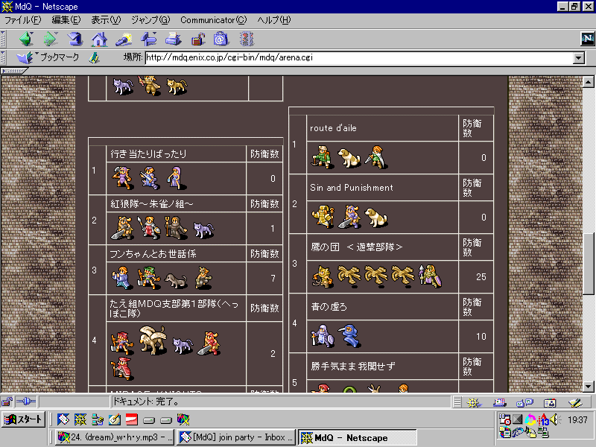The height and width of the screenshot is (447, 596).
Task: Click the route d'aile party name
Action: tap(333, 128)
